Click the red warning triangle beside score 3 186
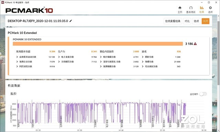 point(195,44)
